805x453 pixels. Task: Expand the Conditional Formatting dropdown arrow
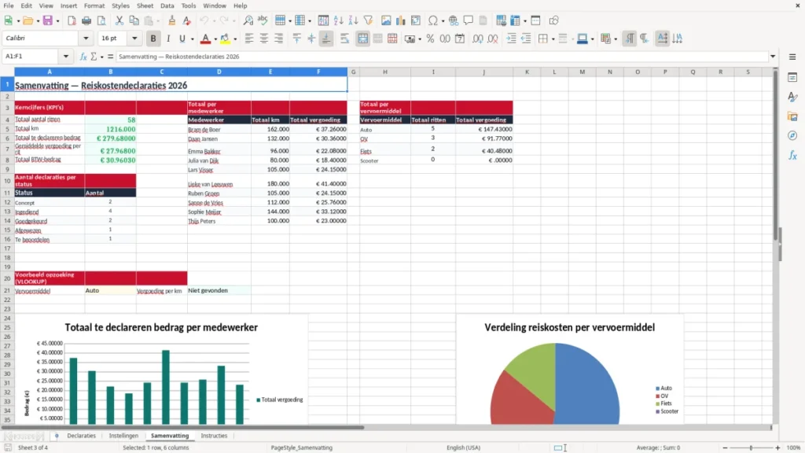click(616, 39)
